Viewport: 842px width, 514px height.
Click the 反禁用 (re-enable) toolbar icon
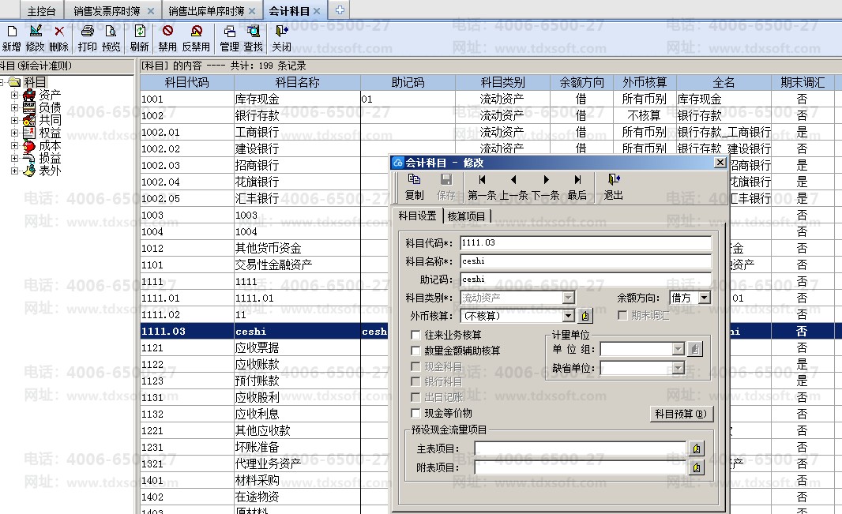click(196, 38)
